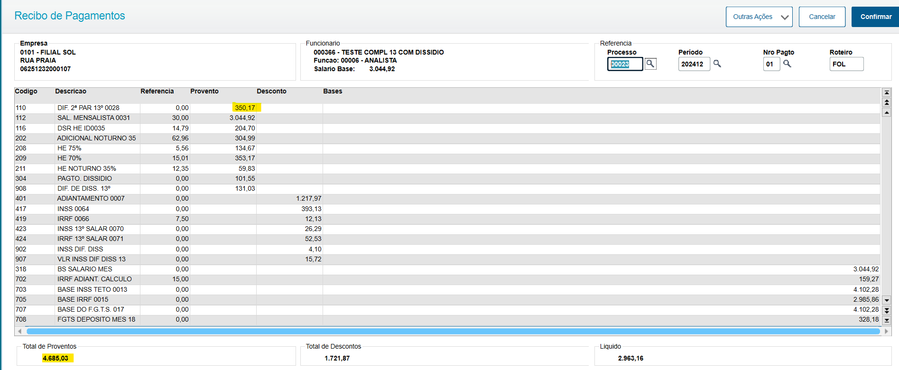
Task: Page down using the double down arrow
Action: click(x=886, y=310)
